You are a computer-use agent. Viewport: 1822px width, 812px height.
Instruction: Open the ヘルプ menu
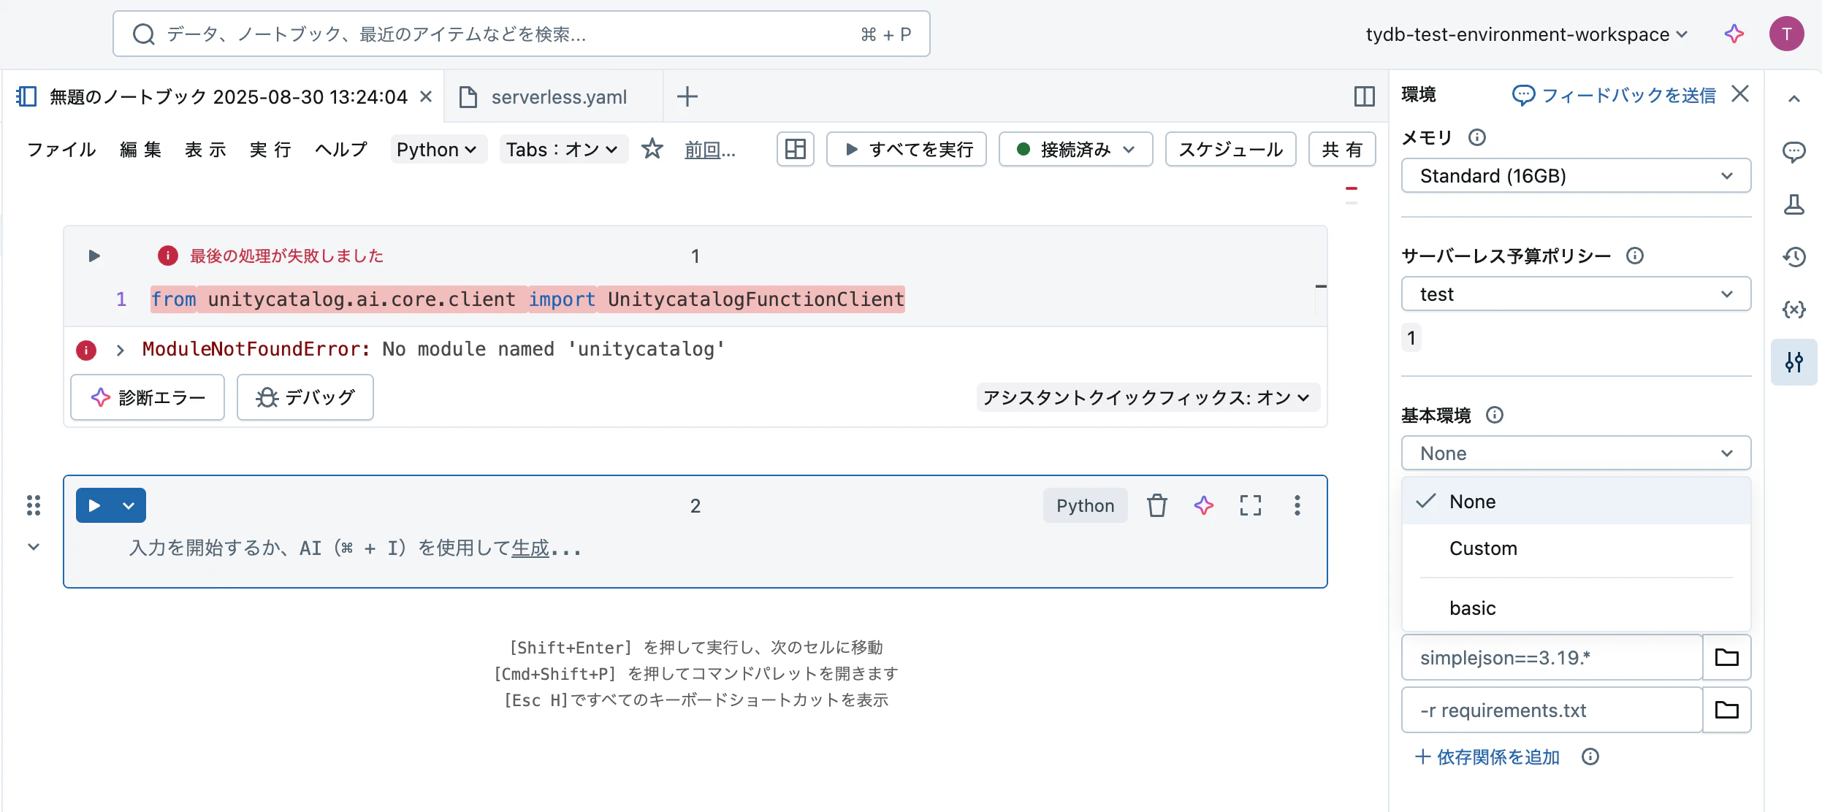click(341, 149)
